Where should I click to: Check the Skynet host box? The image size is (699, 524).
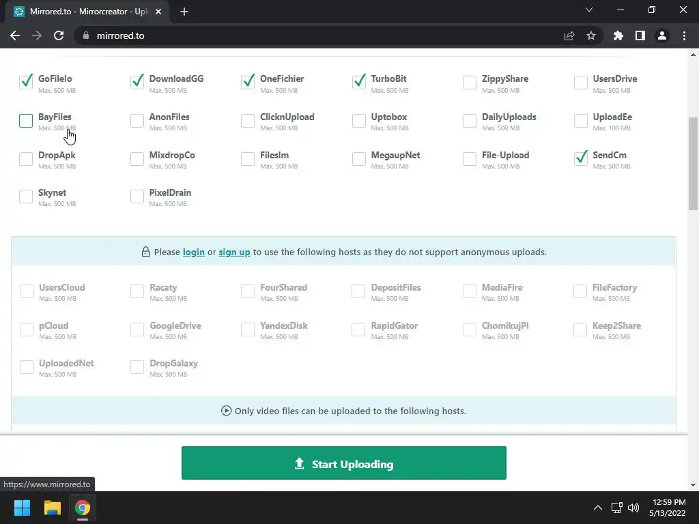pos(26,196)
